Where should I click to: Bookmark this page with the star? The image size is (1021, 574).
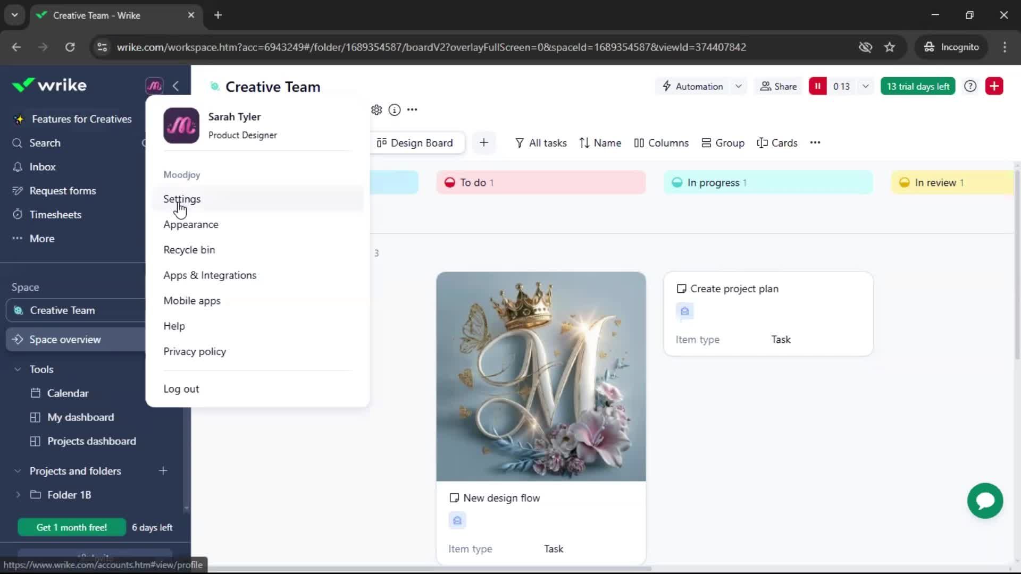pos(890,47)
